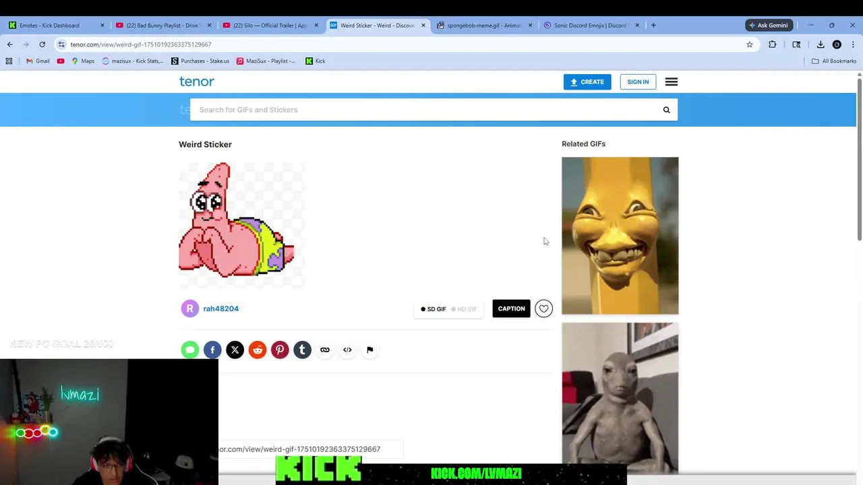Open the grey lizard creature related GIF
Viewport: 863px width, 485px height.
[620, 398]
